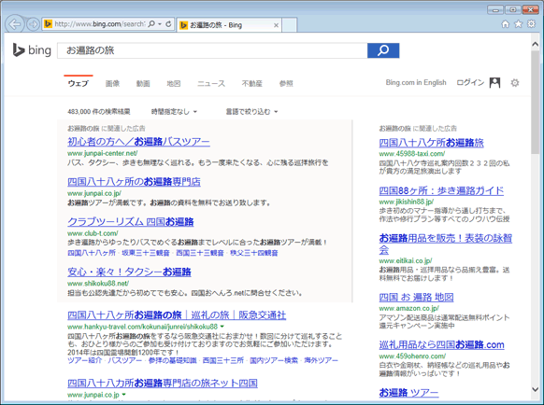This screenshot has width=544, height=405.
Task: Click the Refresh icon in address bar
Action: click(168, 24)
